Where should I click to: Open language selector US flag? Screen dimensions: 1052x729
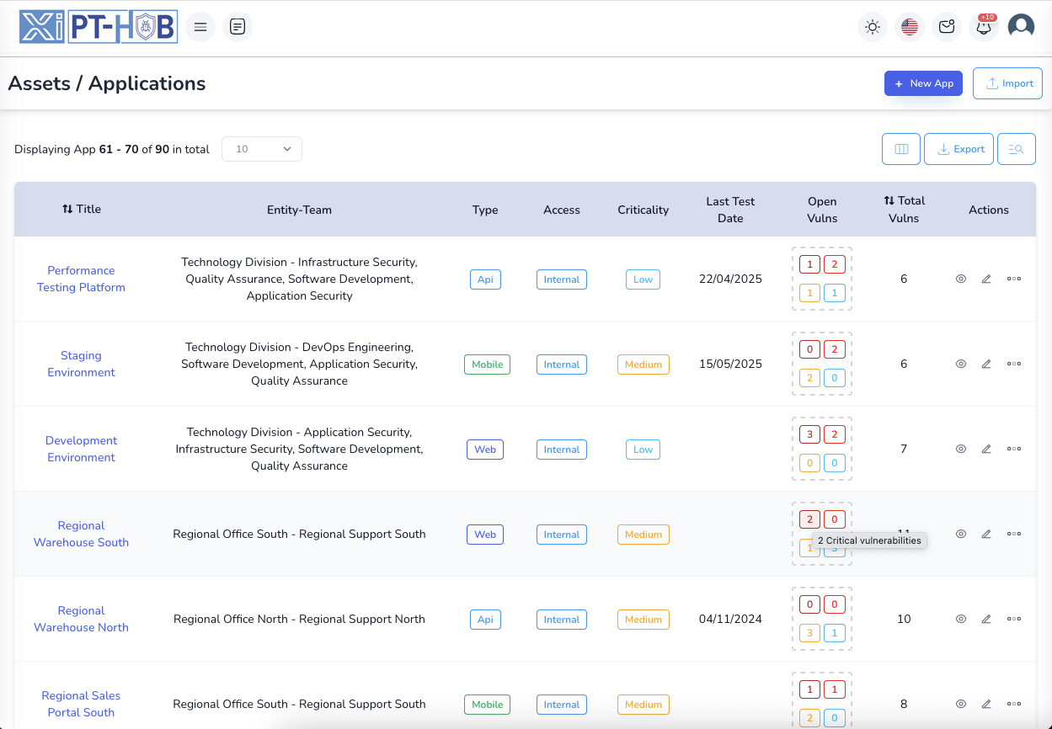(x=910, y=27)
